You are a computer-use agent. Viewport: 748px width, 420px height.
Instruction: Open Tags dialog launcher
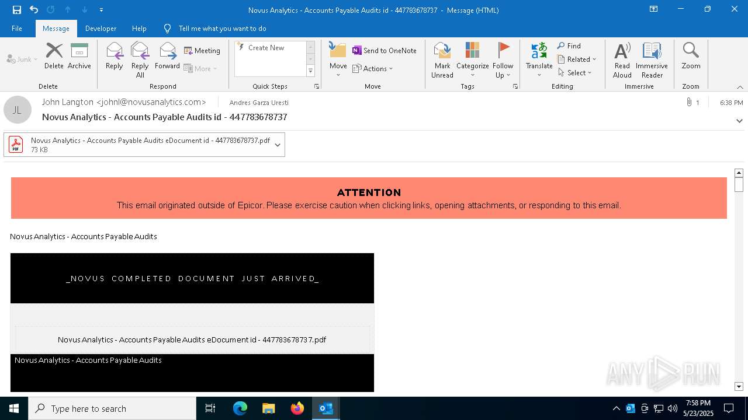click(x=515, y=86)
